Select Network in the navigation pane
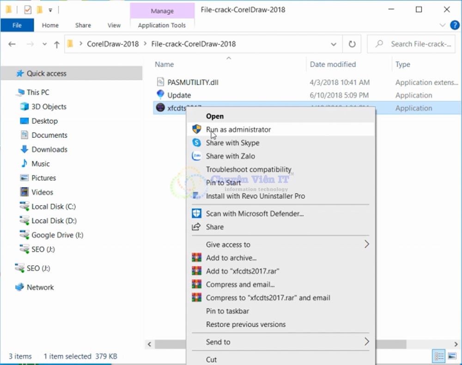The height and width of the screenshot is (365, 462). 40,287
